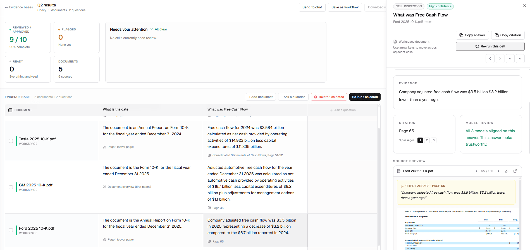Show cited passage 2
The image size is (530, 250).
[427, 140]
